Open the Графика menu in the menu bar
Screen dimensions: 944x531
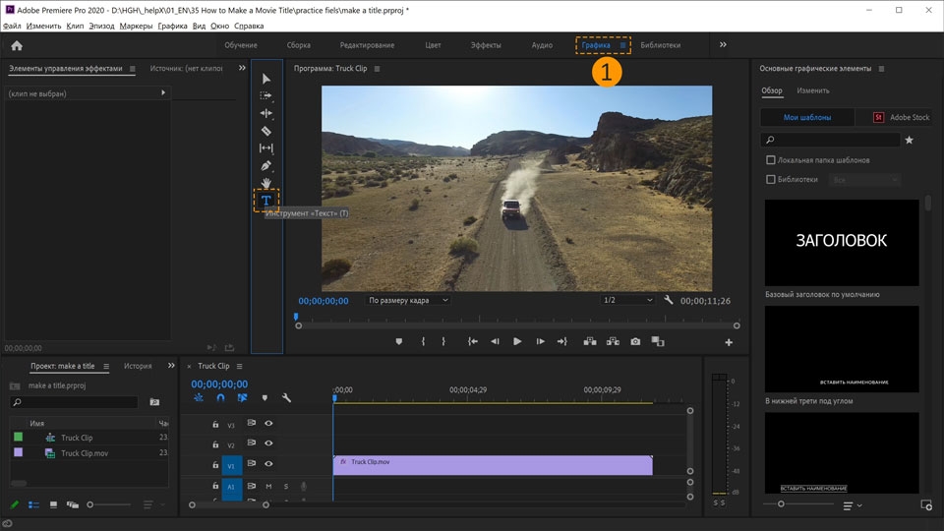172,26
